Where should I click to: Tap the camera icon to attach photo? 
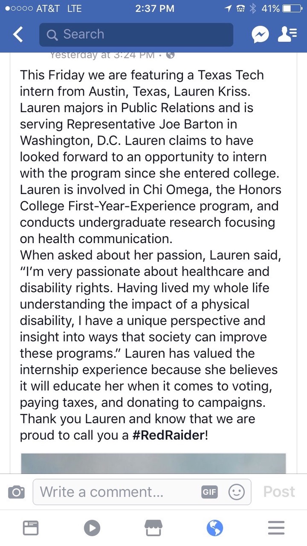pyautogui.click(x=16, y=492)
